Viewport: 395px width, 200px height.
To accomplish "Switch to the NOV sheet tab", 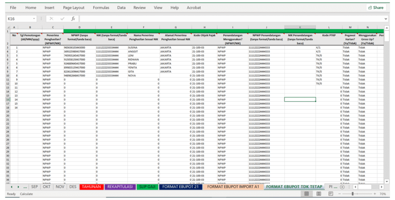I will pos(60,187).
